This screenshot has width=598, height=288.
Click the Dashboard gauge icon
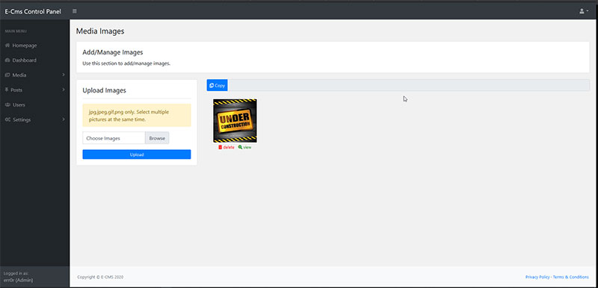pos(7,60)
